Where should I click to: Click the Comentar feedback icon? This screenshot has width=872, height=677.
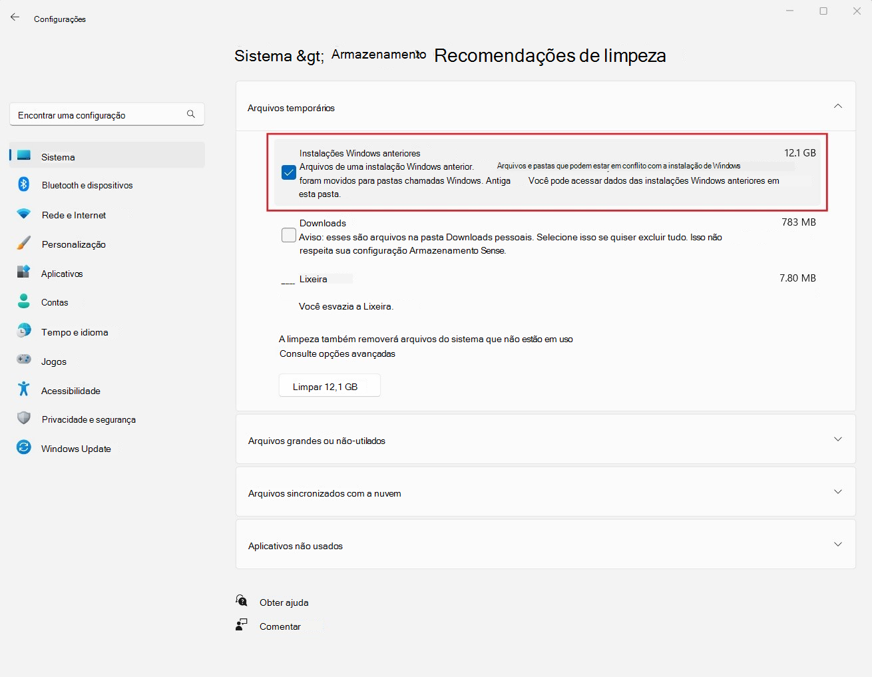click(x=242, y=625)
